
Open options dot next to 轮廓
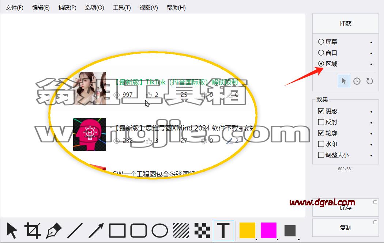(371, 134)
